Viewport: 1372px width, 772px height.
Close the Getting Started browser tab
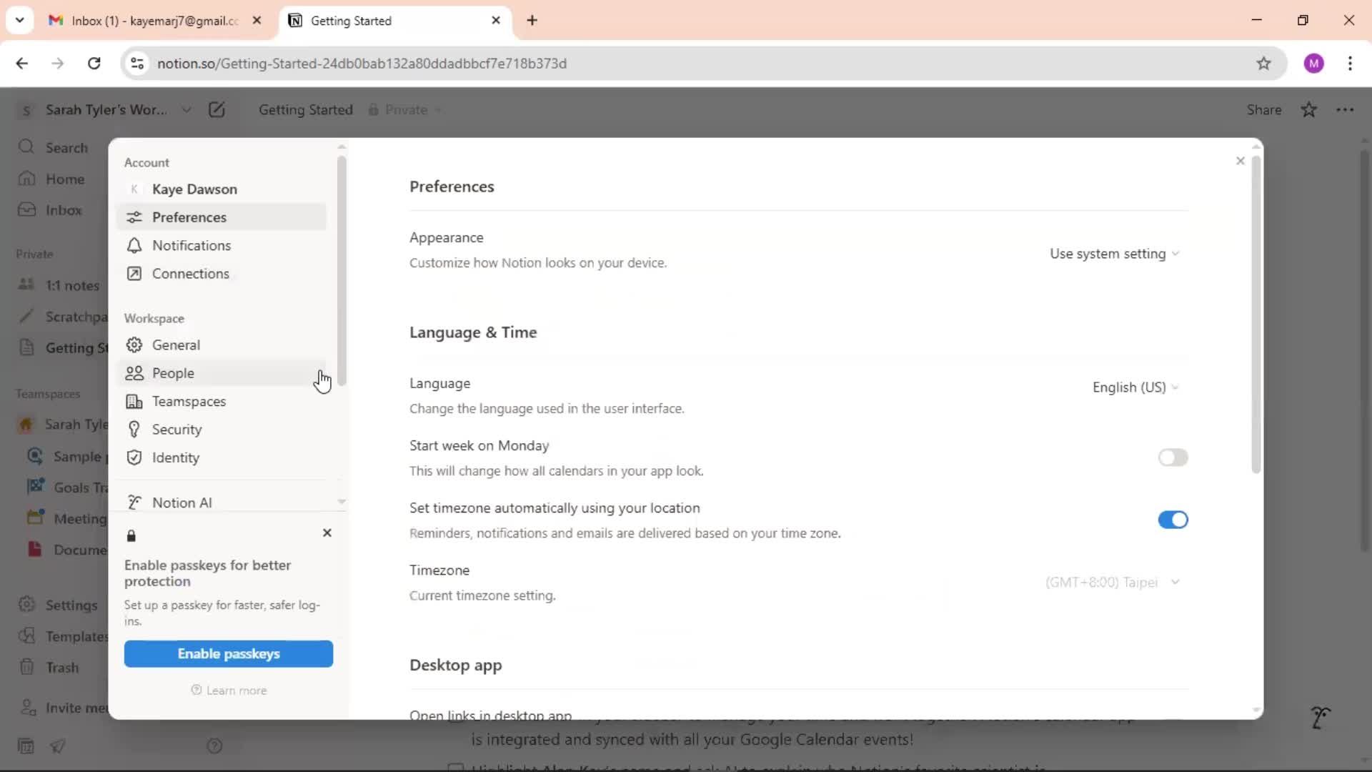[496, 20]
